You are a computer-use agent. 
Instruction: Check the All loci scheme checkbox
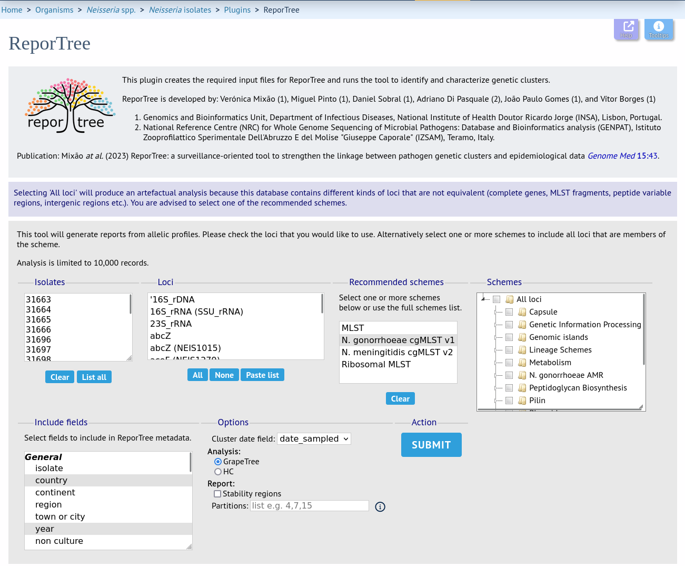497,299
